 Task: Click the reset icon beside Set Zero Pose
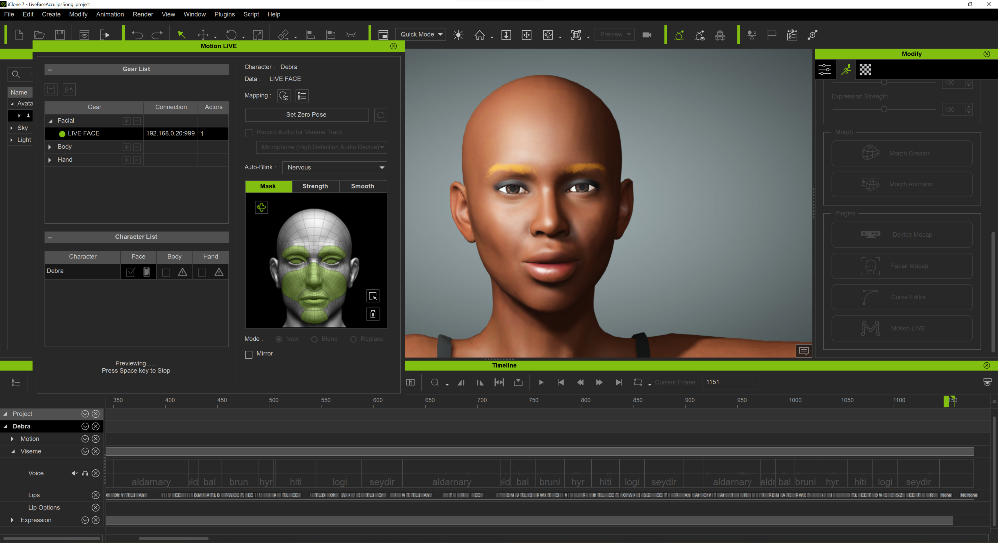(381, 115)
